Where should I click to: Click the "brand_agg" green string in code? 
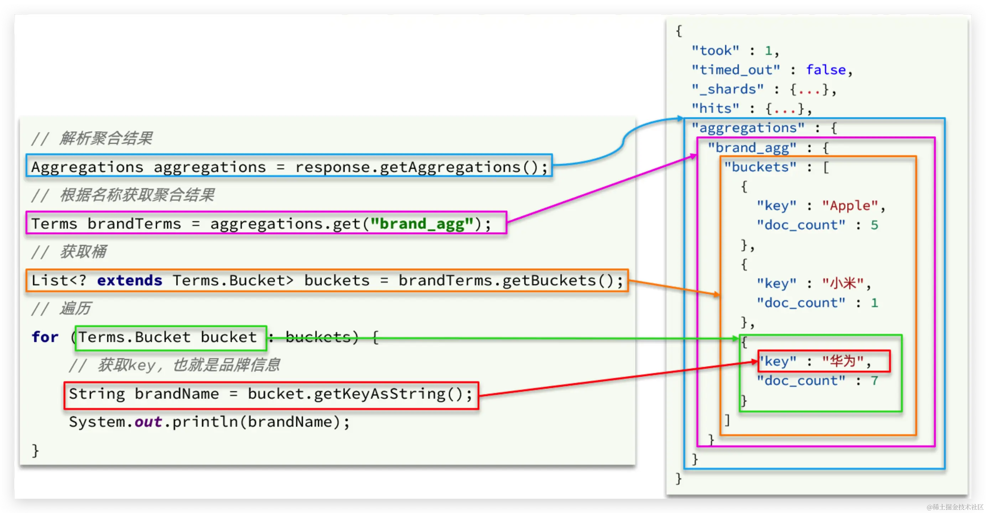tap(422, 224)
